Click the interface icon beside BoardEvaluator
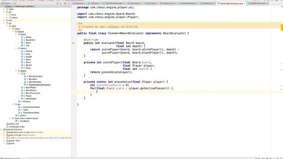Image resolution: width=283 pixels, height=159 pixels. (x=25, y=76)
